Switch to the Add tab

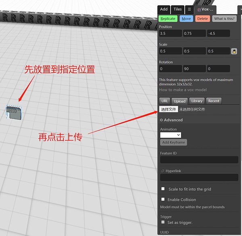pyautogui.click(x=164, y=9)
